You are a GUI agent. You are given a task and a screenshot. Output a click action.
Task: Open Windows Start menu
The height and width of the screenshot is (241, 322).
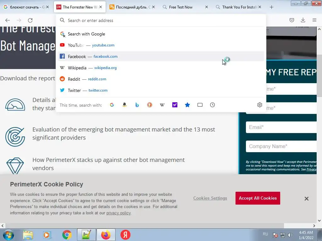point(8,235)
